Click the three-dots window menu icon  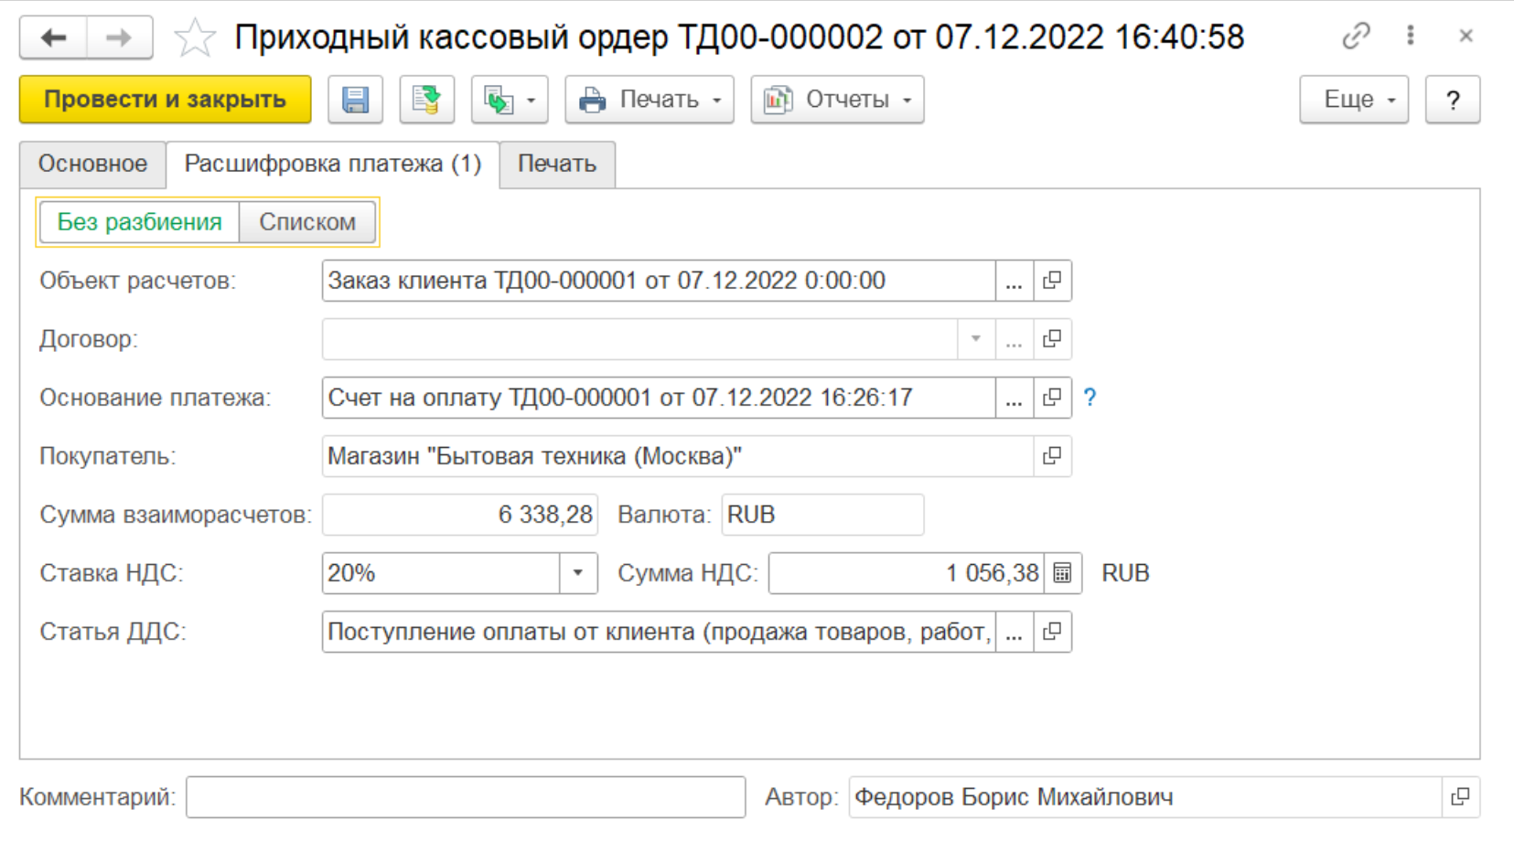click(1410, 37)
